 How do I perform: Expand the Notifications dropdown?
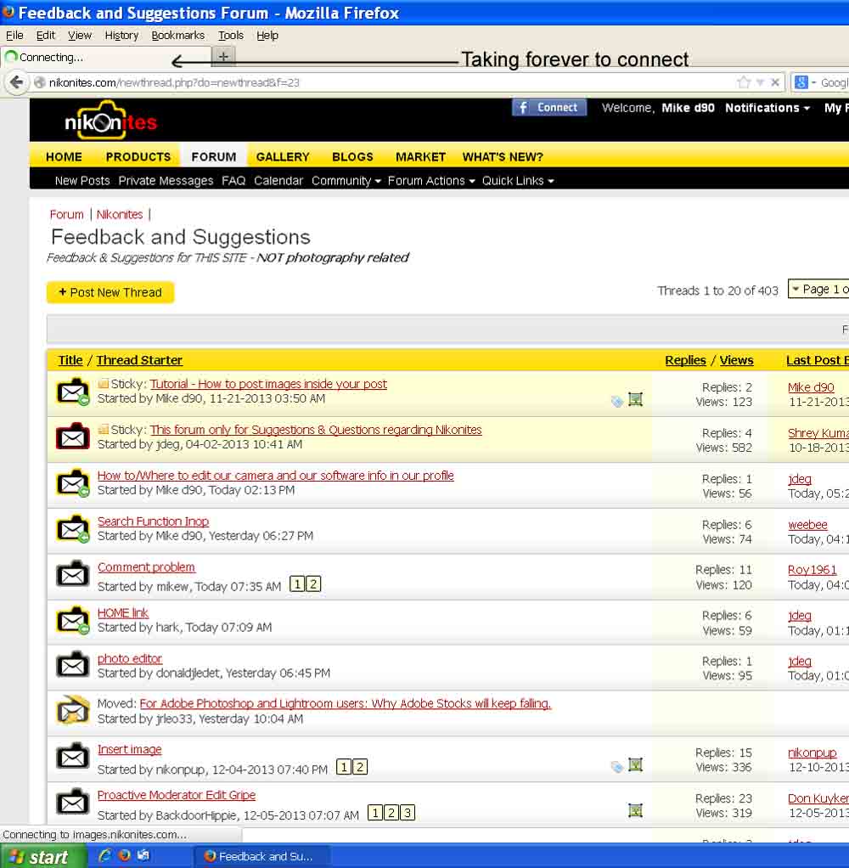click(767, 108)
